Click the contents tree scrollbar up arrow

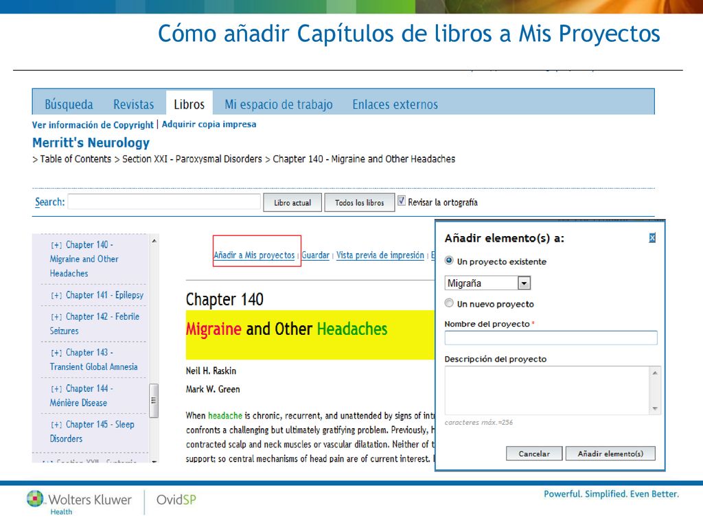(154, 241)
